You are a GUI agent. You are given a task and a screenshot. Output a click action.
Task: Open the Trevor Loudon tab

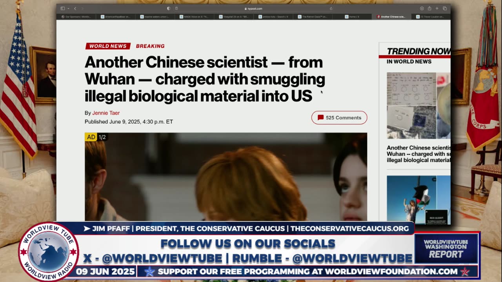tap(431, 17)
